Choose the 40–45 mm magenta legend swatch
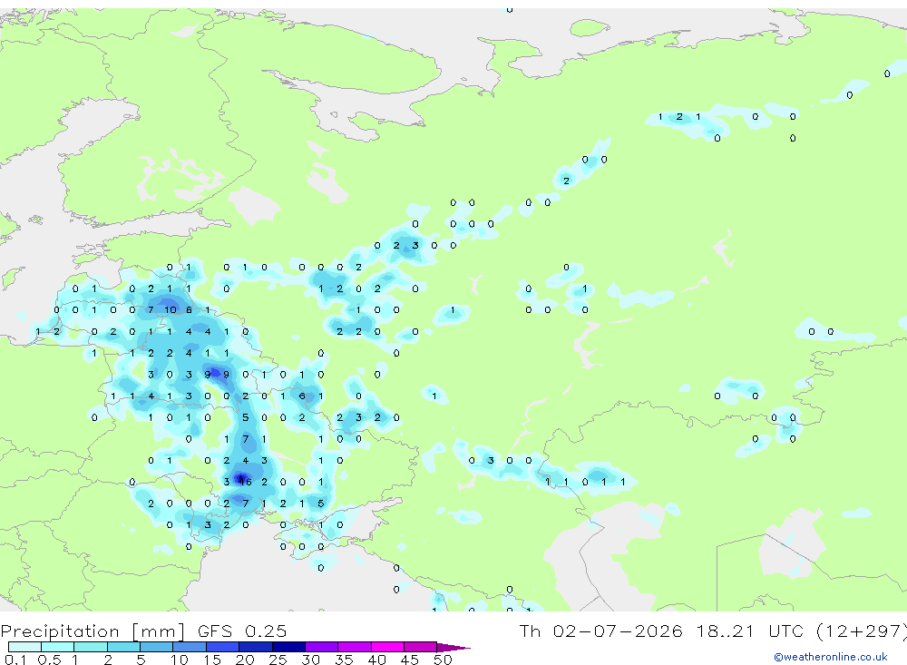Image resolution: width=907 pixels, height=665 pixels. [387, 647]
